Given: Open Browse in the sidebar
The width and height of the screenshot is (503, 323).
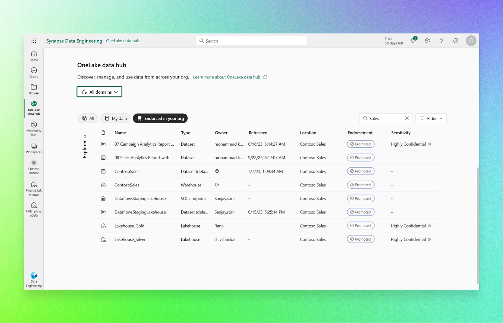Looking at the screenshot, I should 34,89.
